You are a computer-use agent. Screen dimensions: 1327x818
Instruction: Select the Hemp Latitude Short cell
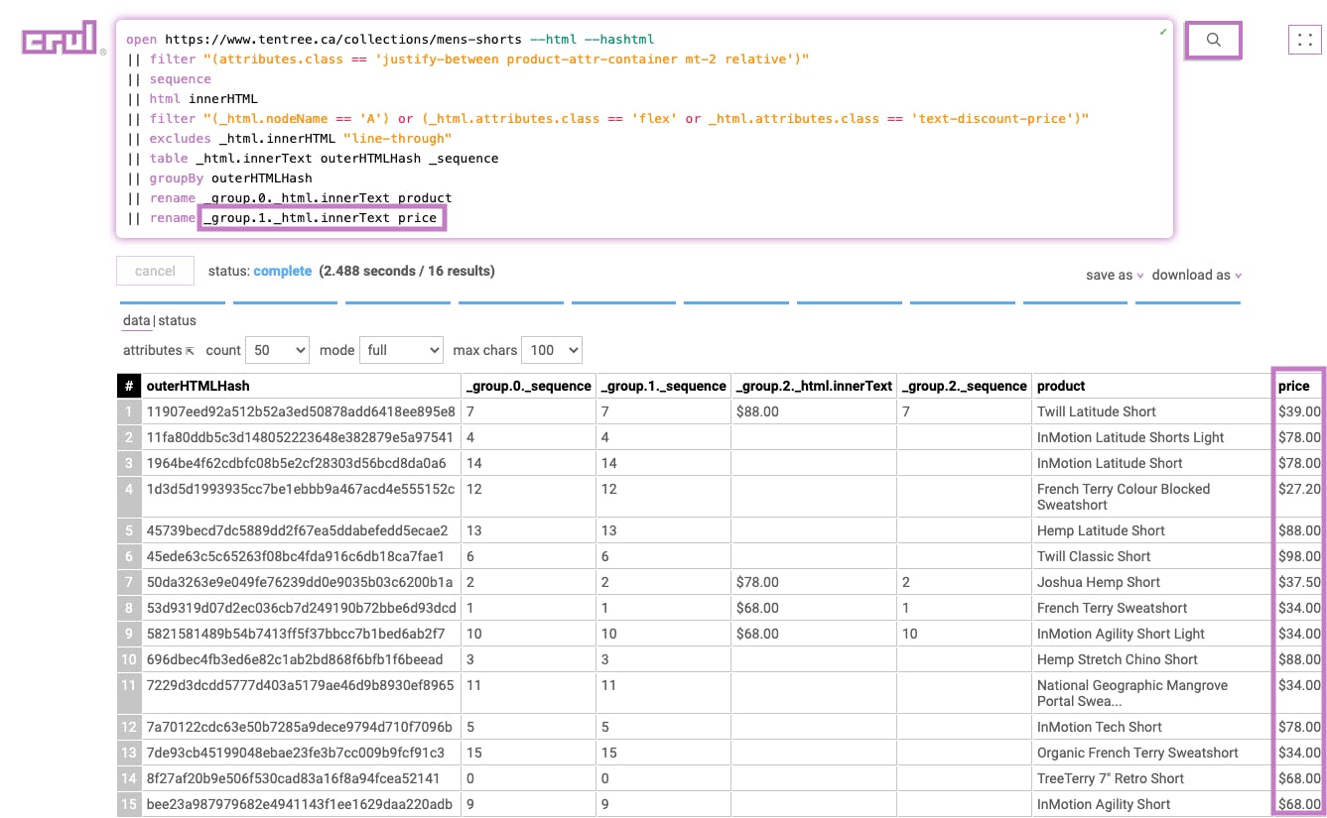[x=1152, y=530]
